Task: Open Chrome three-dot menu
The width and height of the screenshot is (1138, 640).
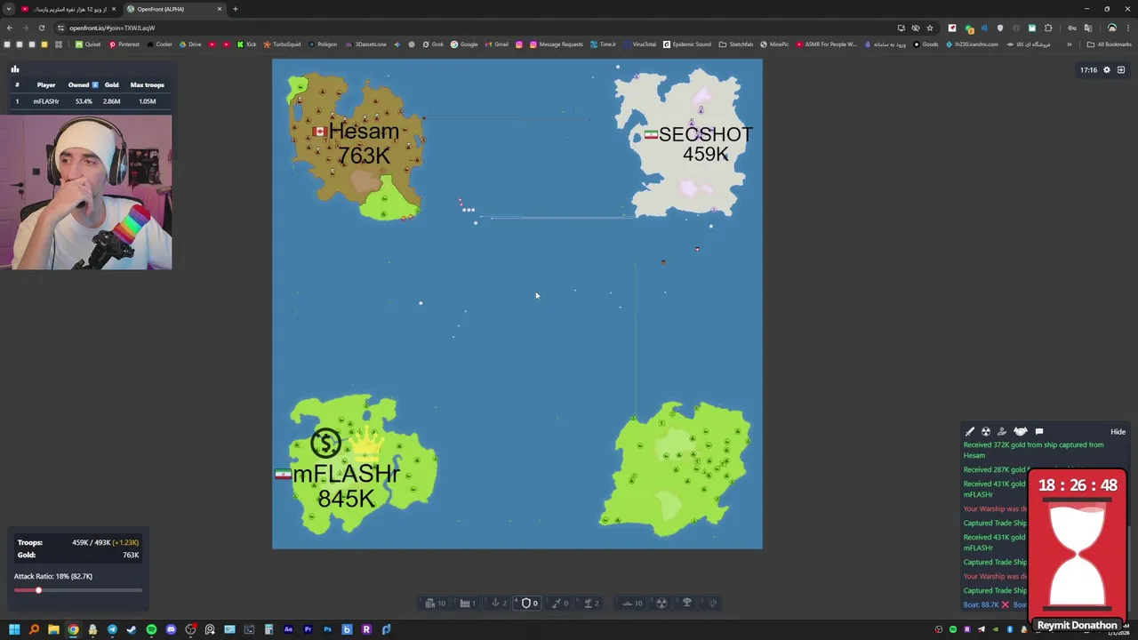Action: [1128, 28]
